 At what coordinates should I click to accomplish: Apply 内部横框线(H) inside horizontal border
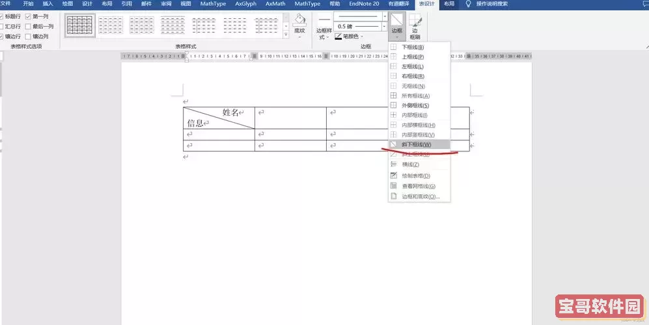419,125
